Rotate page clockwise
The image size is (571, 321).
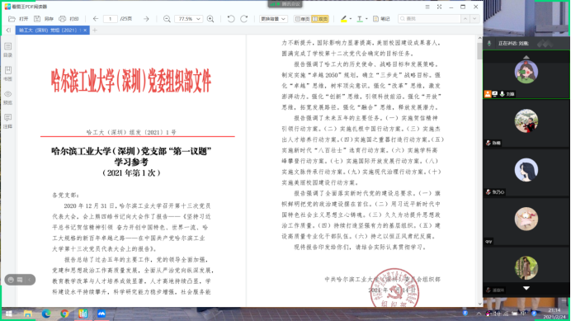point(244,19)
